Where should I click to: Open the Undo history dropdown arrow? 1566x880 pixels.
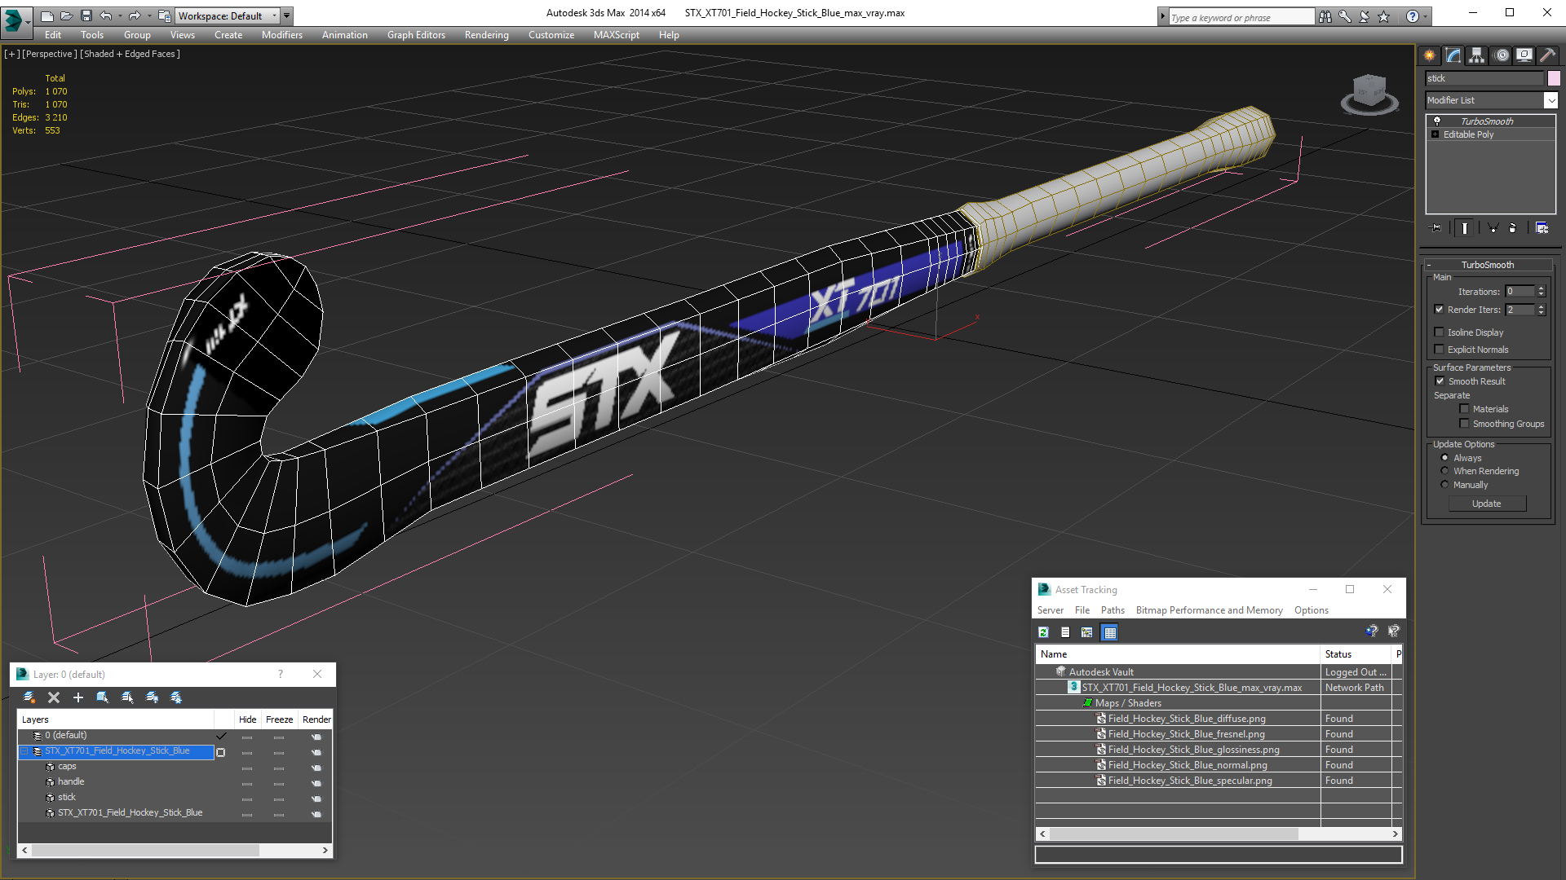tap(120, 15)
